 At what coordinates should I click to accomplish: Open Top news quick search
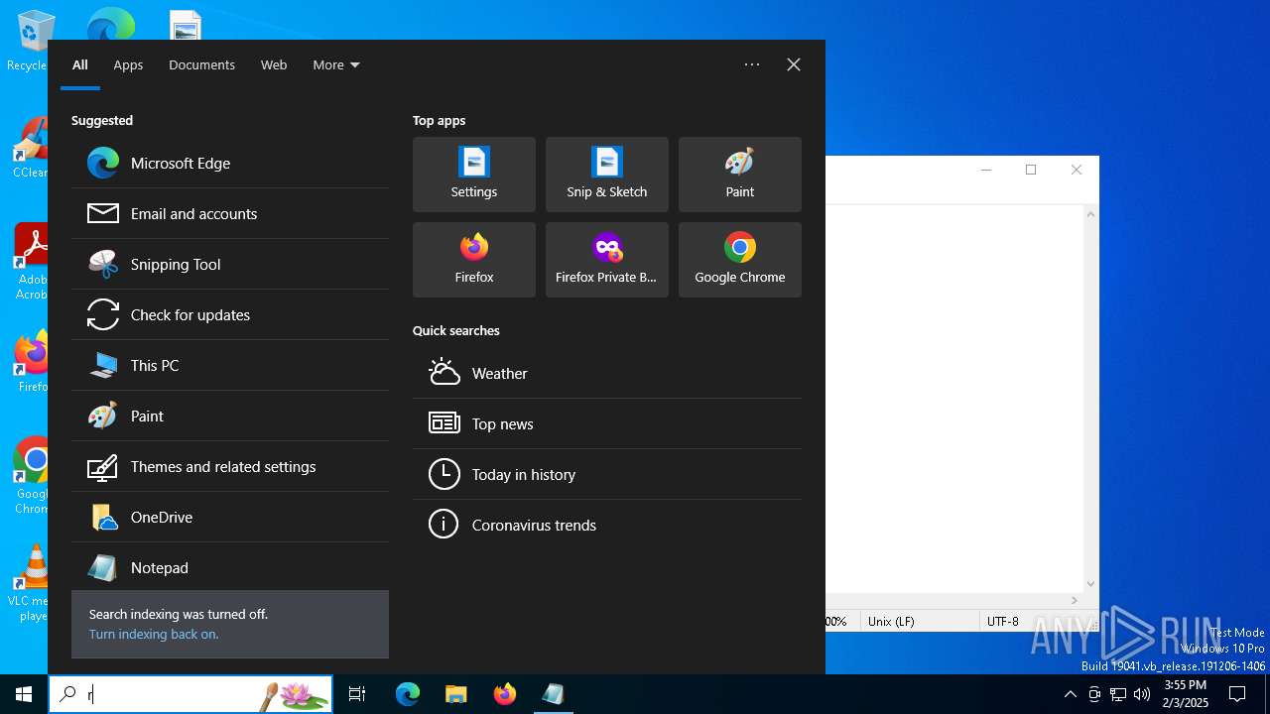pyautogui.click(x=607, y=423)
